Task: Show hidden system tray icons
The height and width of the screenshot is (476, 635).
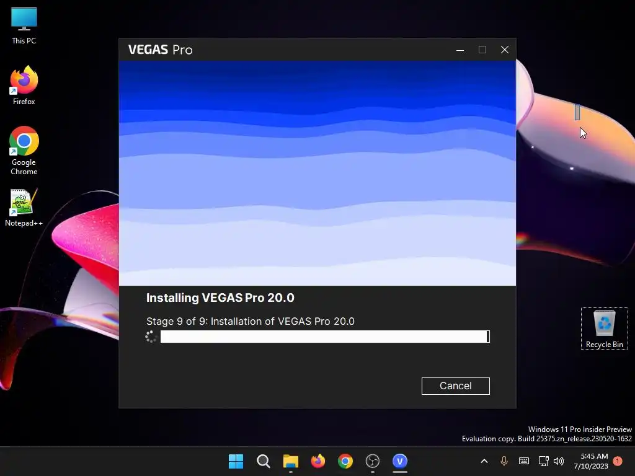Action: click(x=484, y=461)
